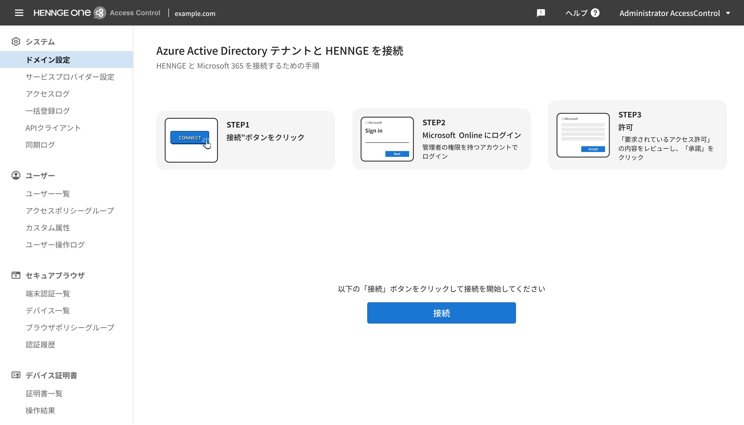Click the システム section heading
The width and height of the screenshot is (744, 425).
click(x=40, y=42)
